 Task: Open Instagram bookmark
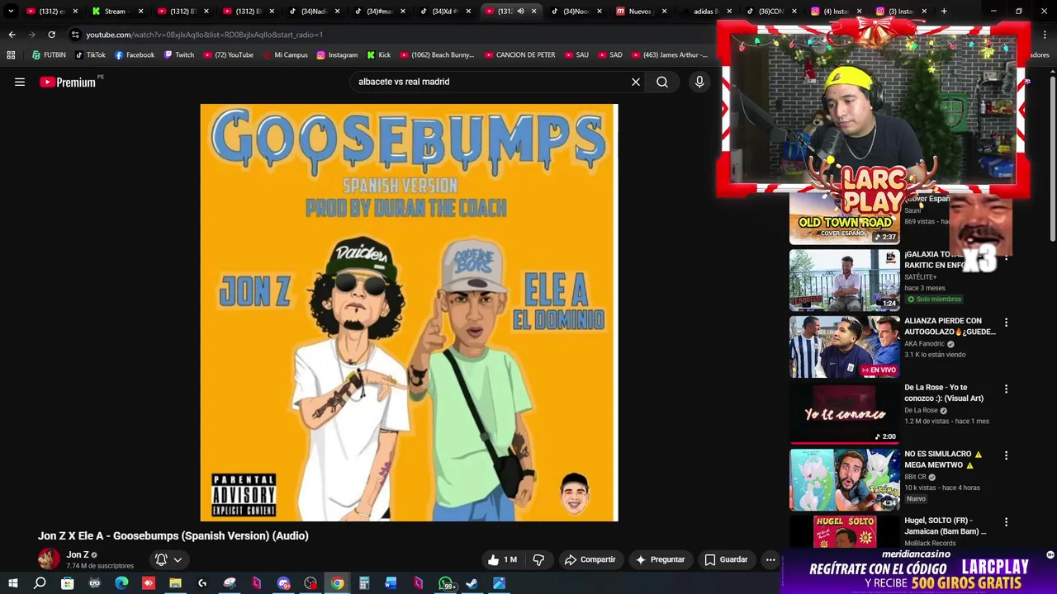click(x=337, y=55)
